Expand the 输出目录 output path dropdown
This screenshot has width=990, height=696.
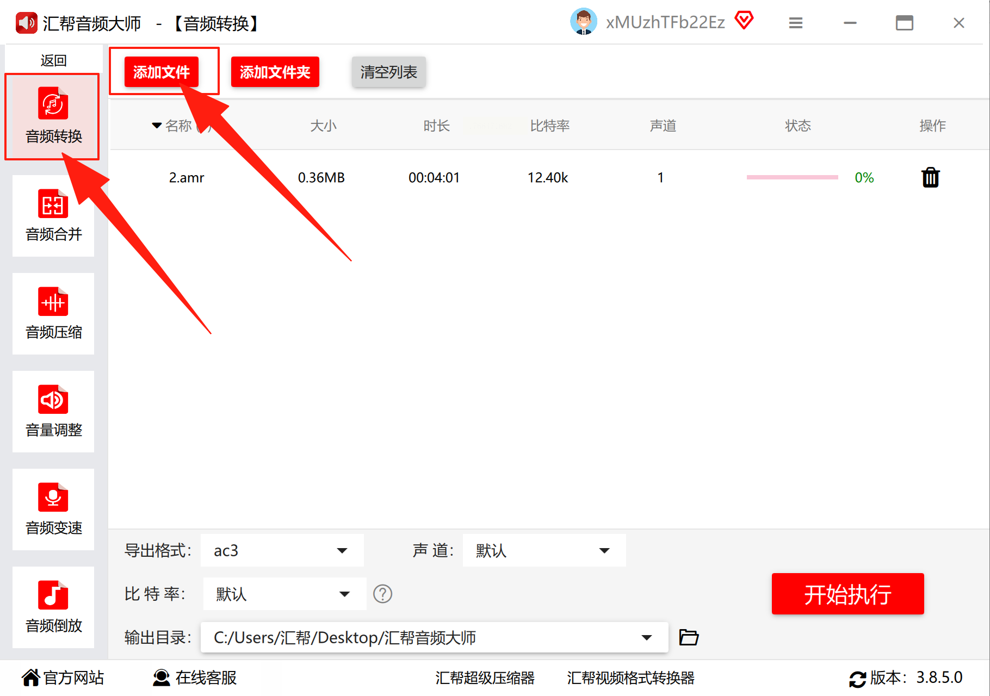[435, 637]
